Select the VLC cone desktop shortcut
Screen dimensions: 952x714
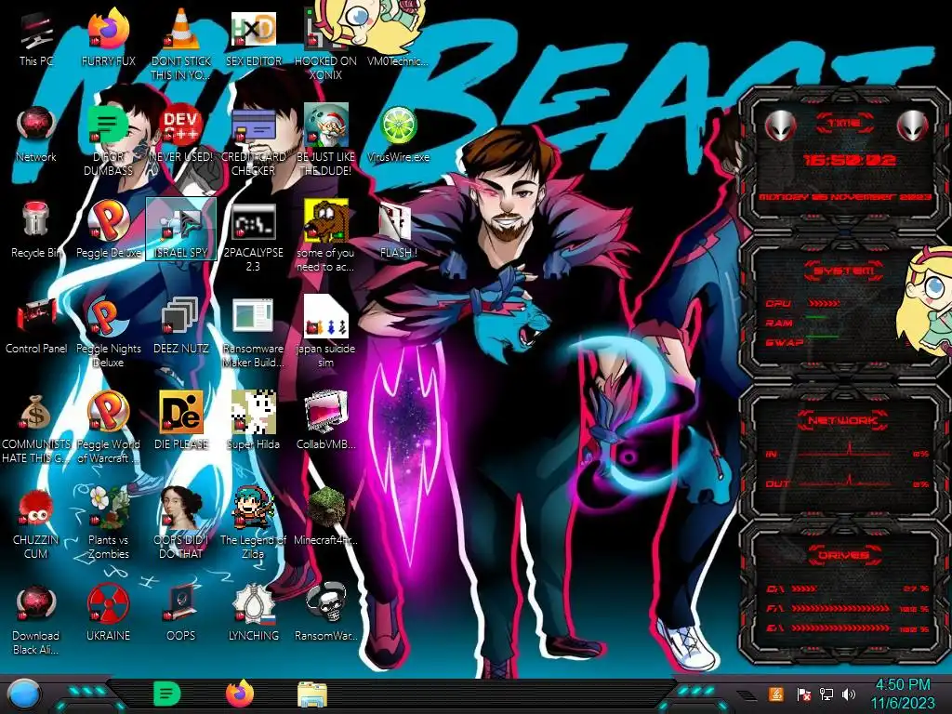pyautogui.click(x=181, y=45)
